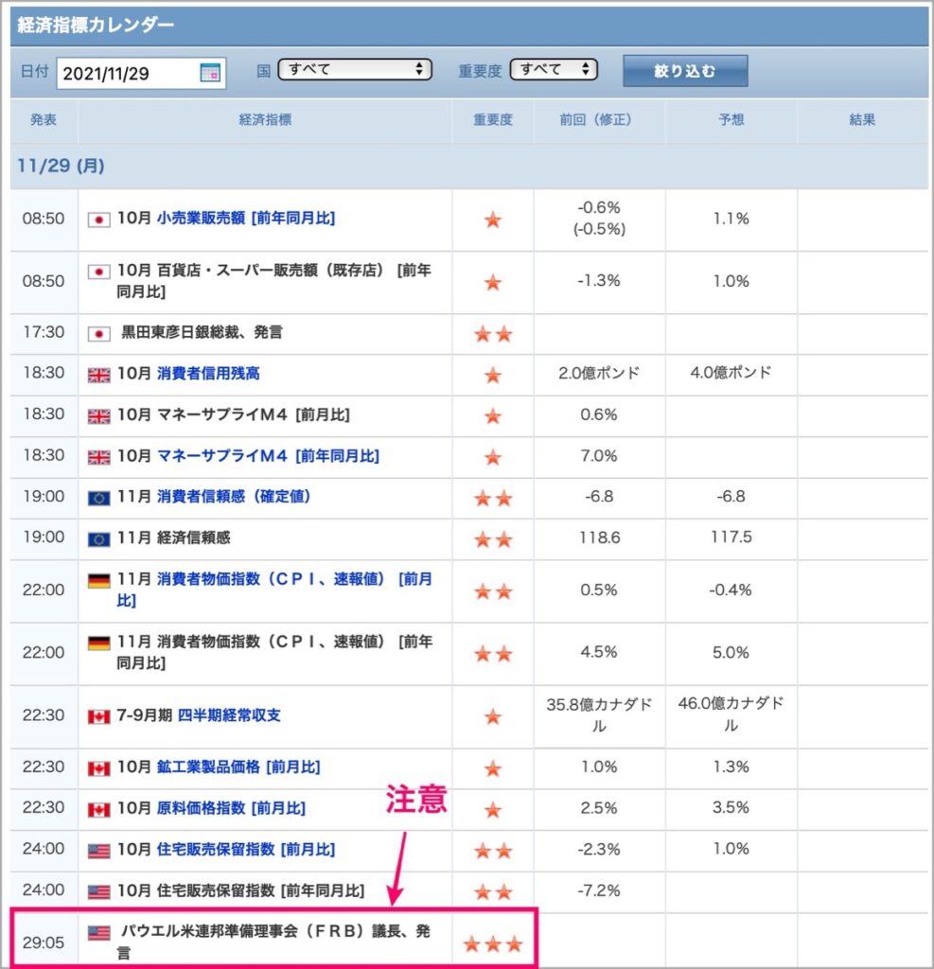Open 小売業販売額 [前年同月比] link
The image size is (934, 969).
[246, 219]
